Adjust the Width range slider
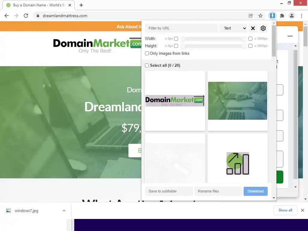 (x=213, y=39)
